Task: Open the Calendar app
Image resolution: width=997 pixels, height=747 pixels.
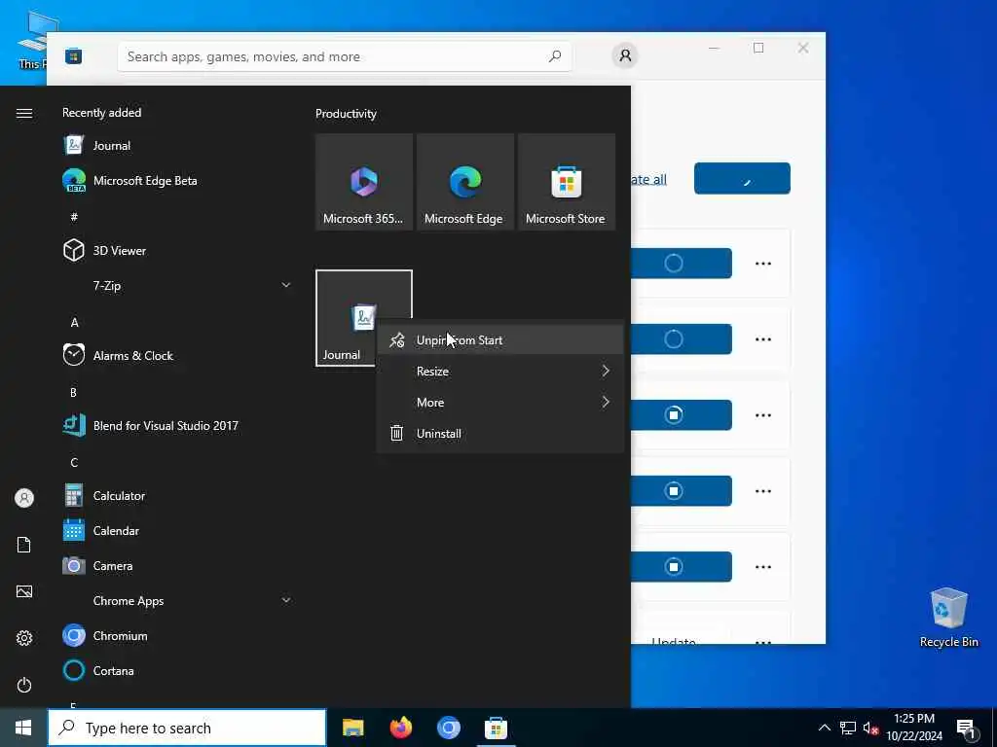Action: [177, 530]
